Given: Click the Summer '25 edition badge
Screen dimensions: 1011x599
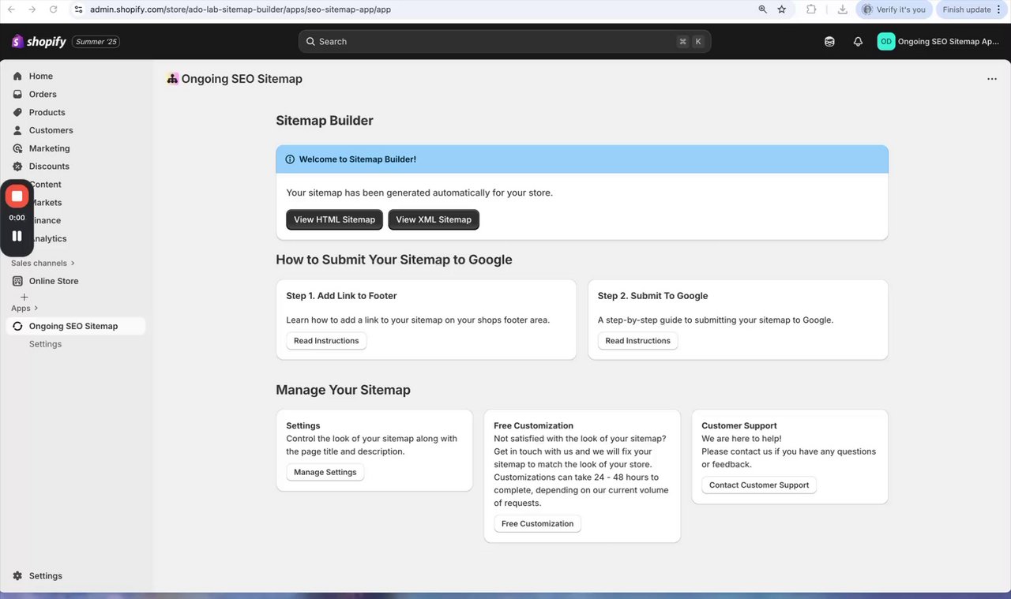Looking at the screenshot, I should (96, 42).
